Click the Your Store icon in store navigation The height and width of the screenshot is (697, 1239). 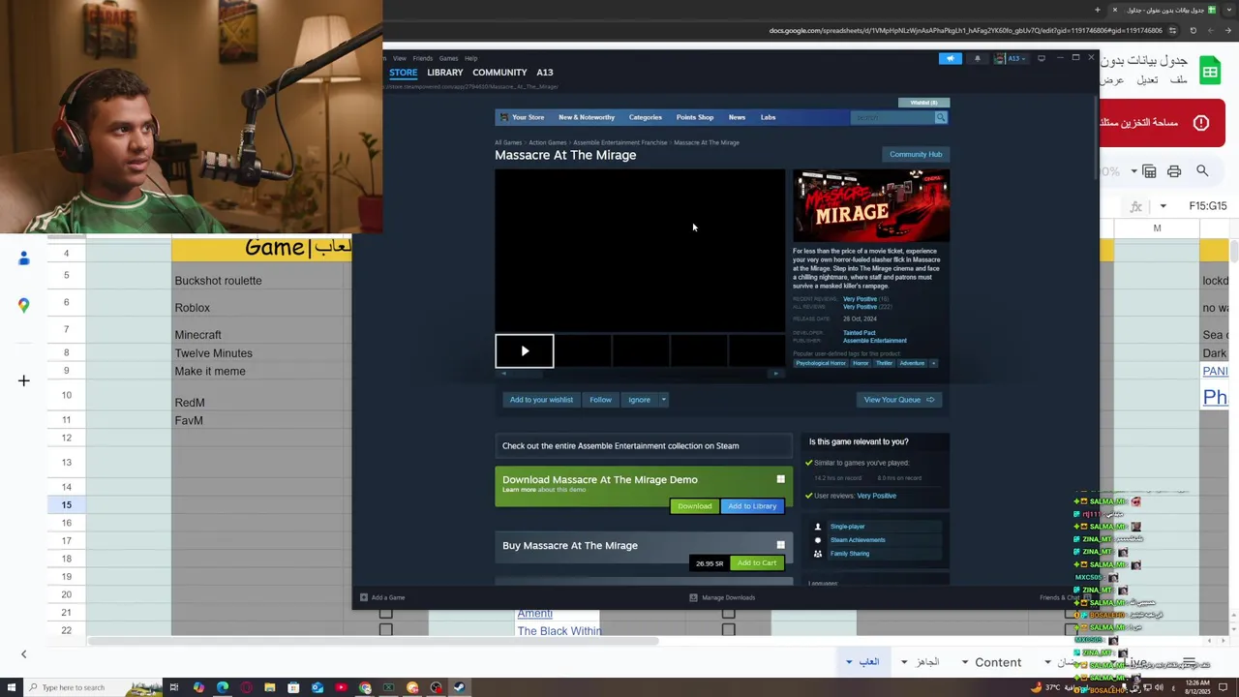503,117
